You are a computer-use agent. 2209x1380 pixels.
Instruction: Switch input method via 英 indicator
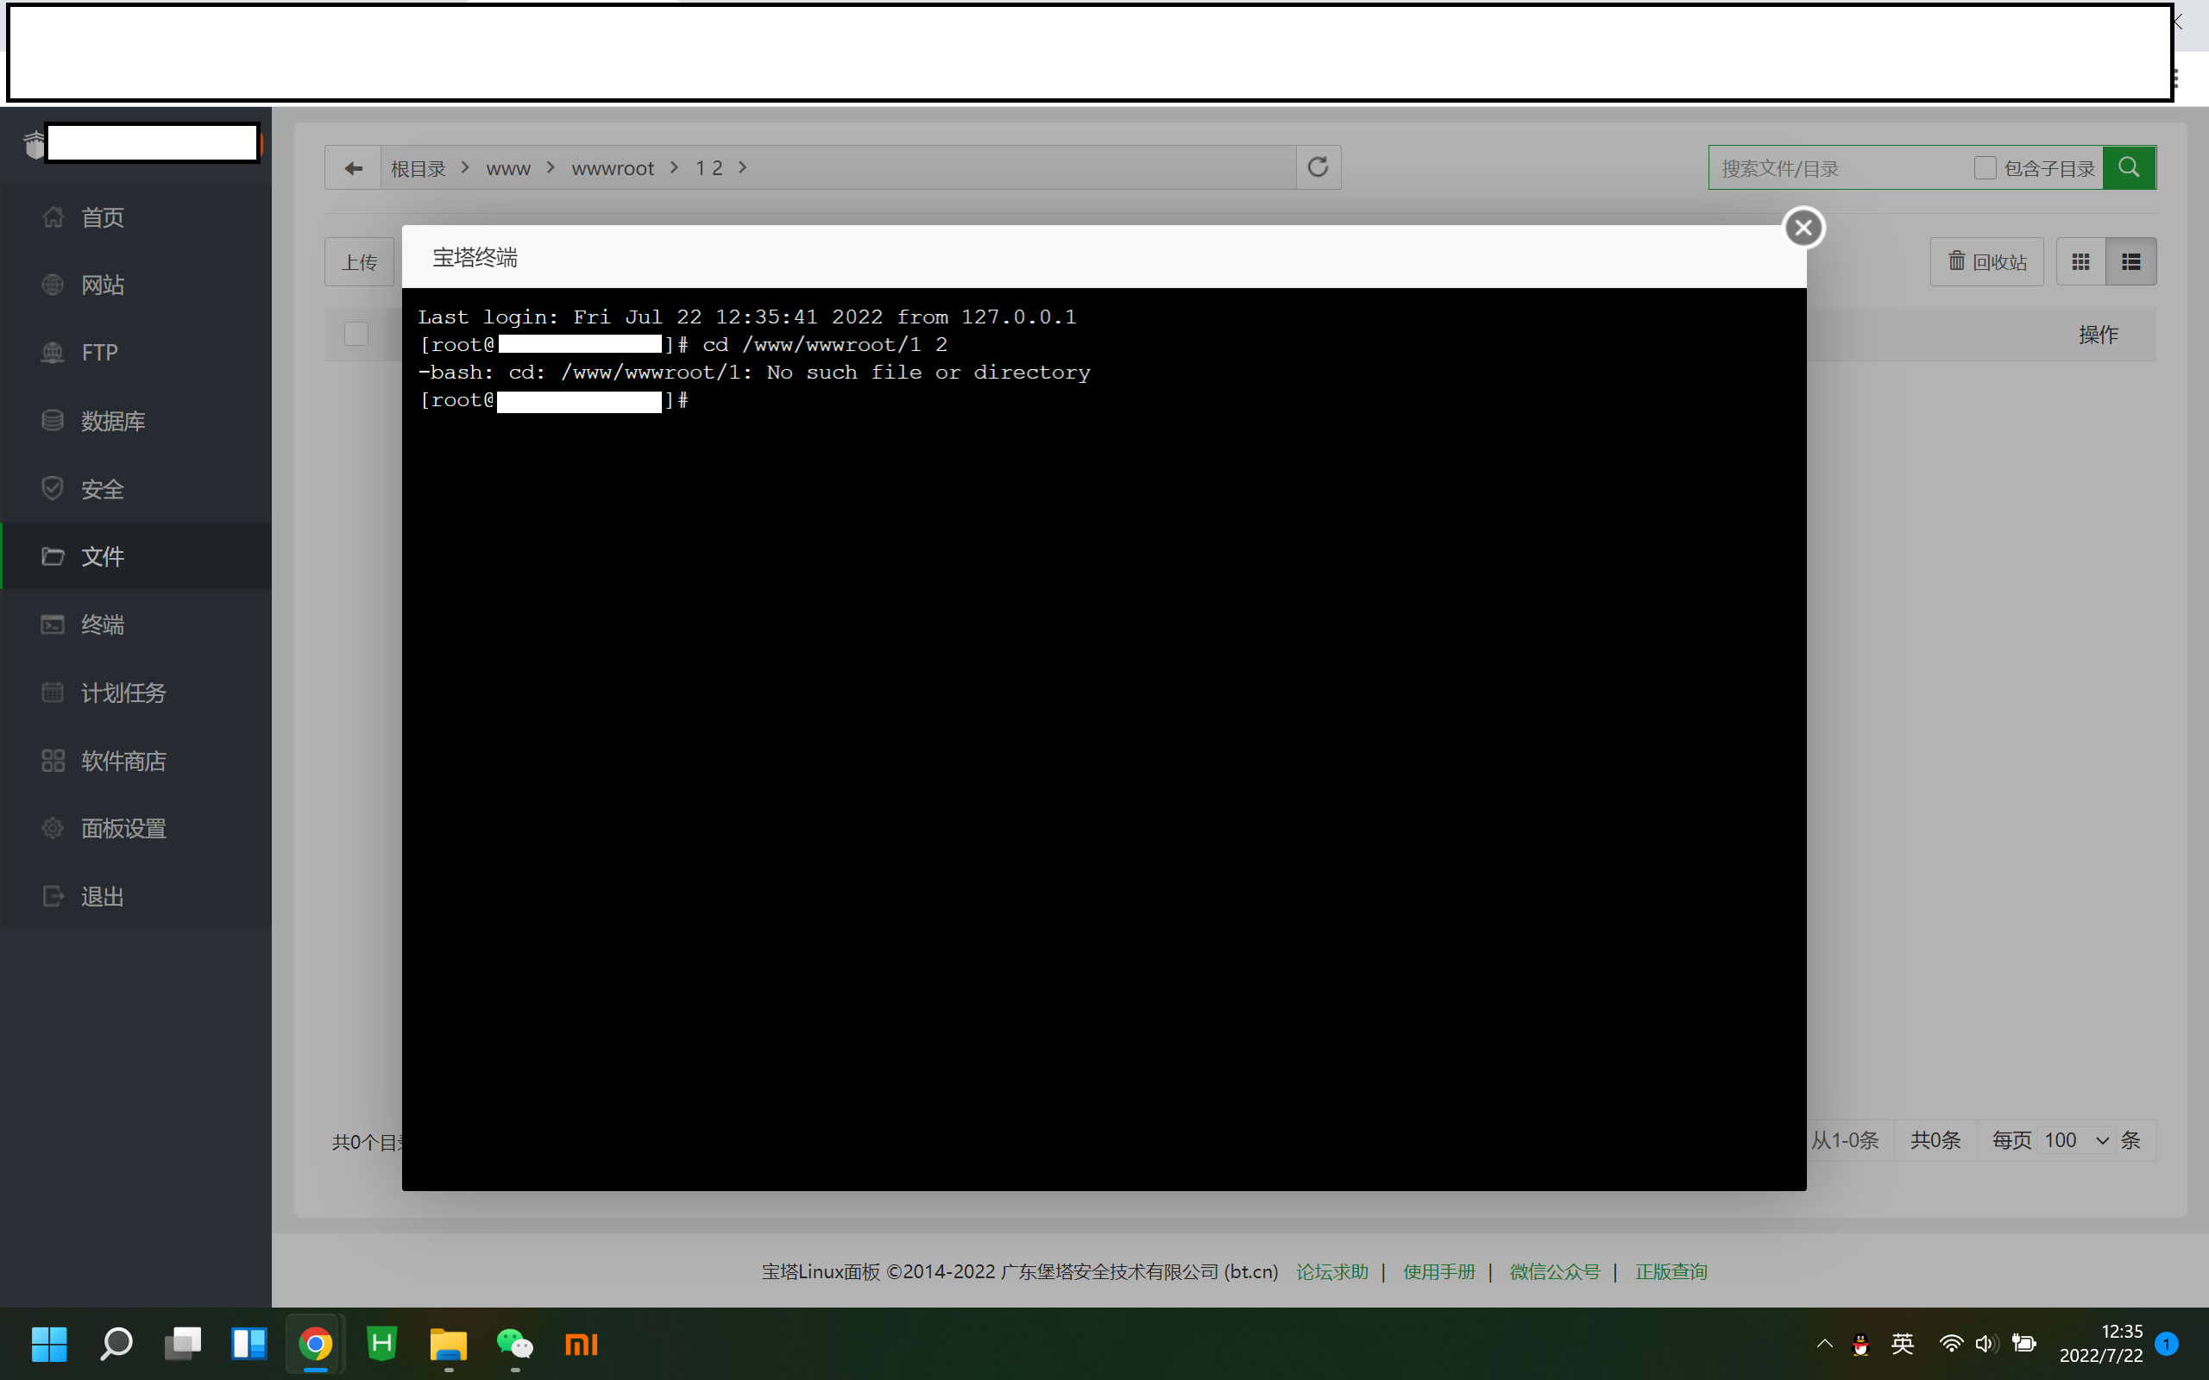point(1903,1344)
